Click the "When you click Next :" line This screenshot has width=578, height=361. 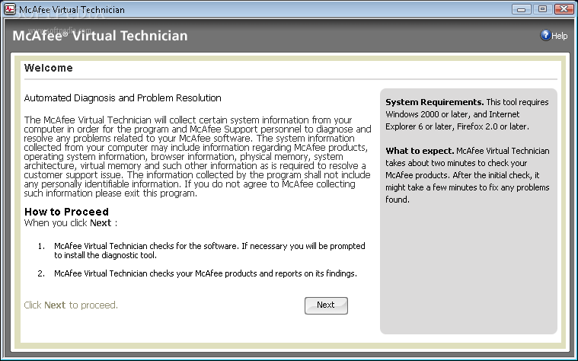[x=70, y=223]
